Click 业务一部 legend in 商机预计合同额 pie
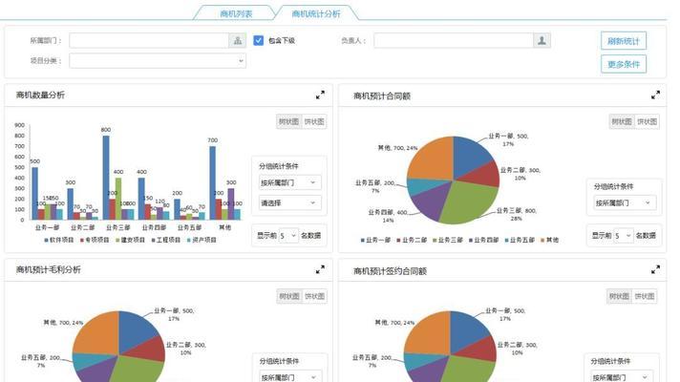The width and height of the screenshot is (680, 382). point(375,240)
